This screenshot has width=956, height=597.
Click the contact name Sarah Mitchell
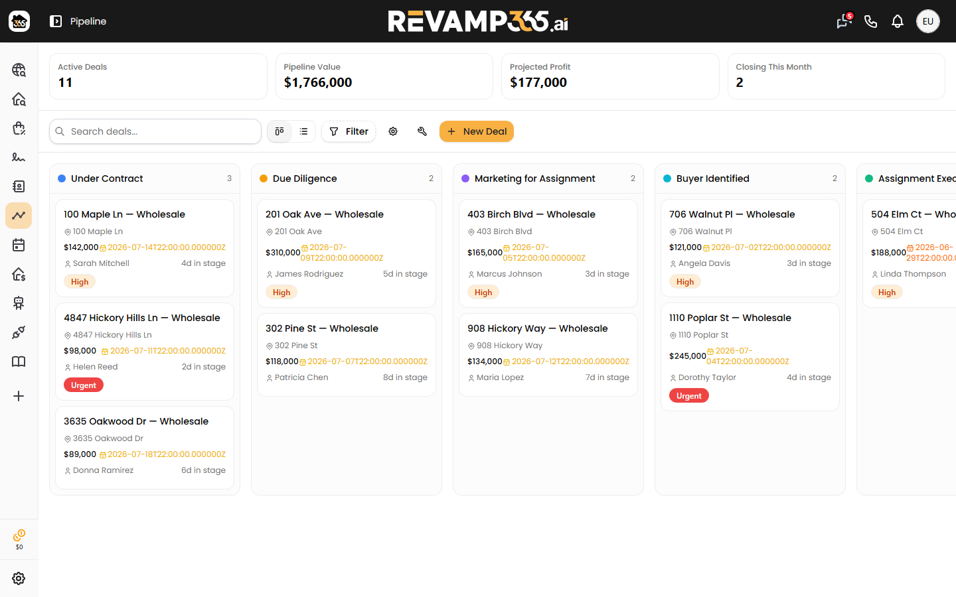click(x=101, y=263)
